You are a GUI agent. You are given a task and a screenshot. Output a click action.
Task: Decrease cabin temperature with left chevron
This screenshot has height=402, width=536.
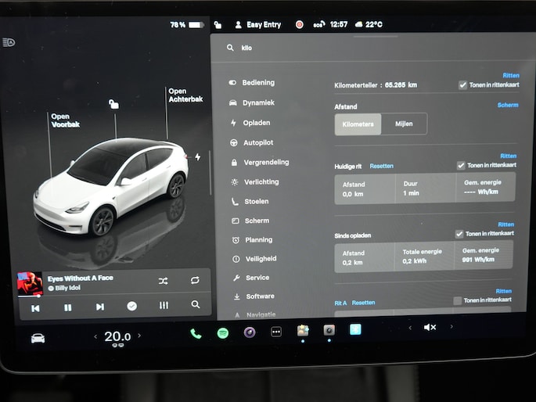(95, 336)
